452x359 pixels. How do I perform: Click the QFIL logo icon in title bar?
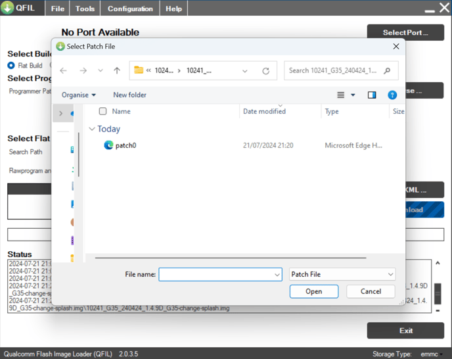7,7
